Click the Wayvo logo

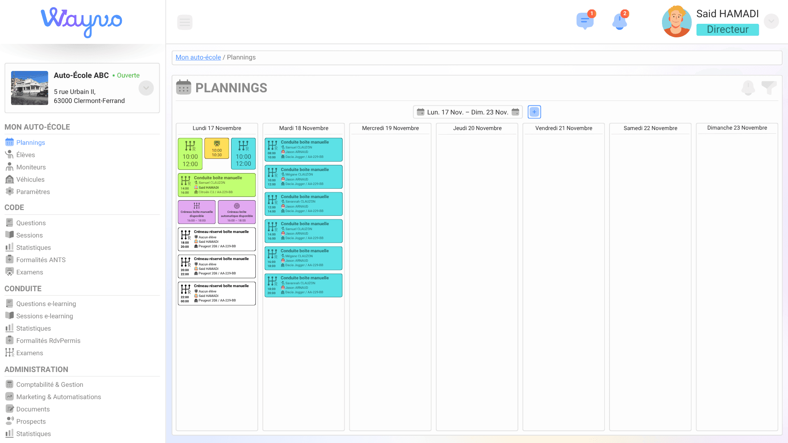(x=82, y=22)
